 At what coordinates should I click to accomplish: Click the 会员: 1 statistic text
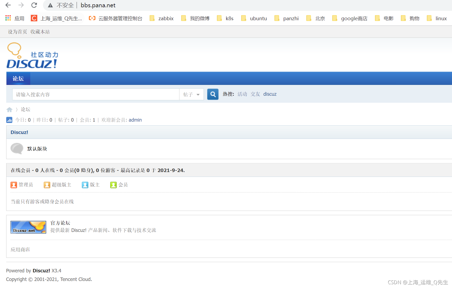88,120
